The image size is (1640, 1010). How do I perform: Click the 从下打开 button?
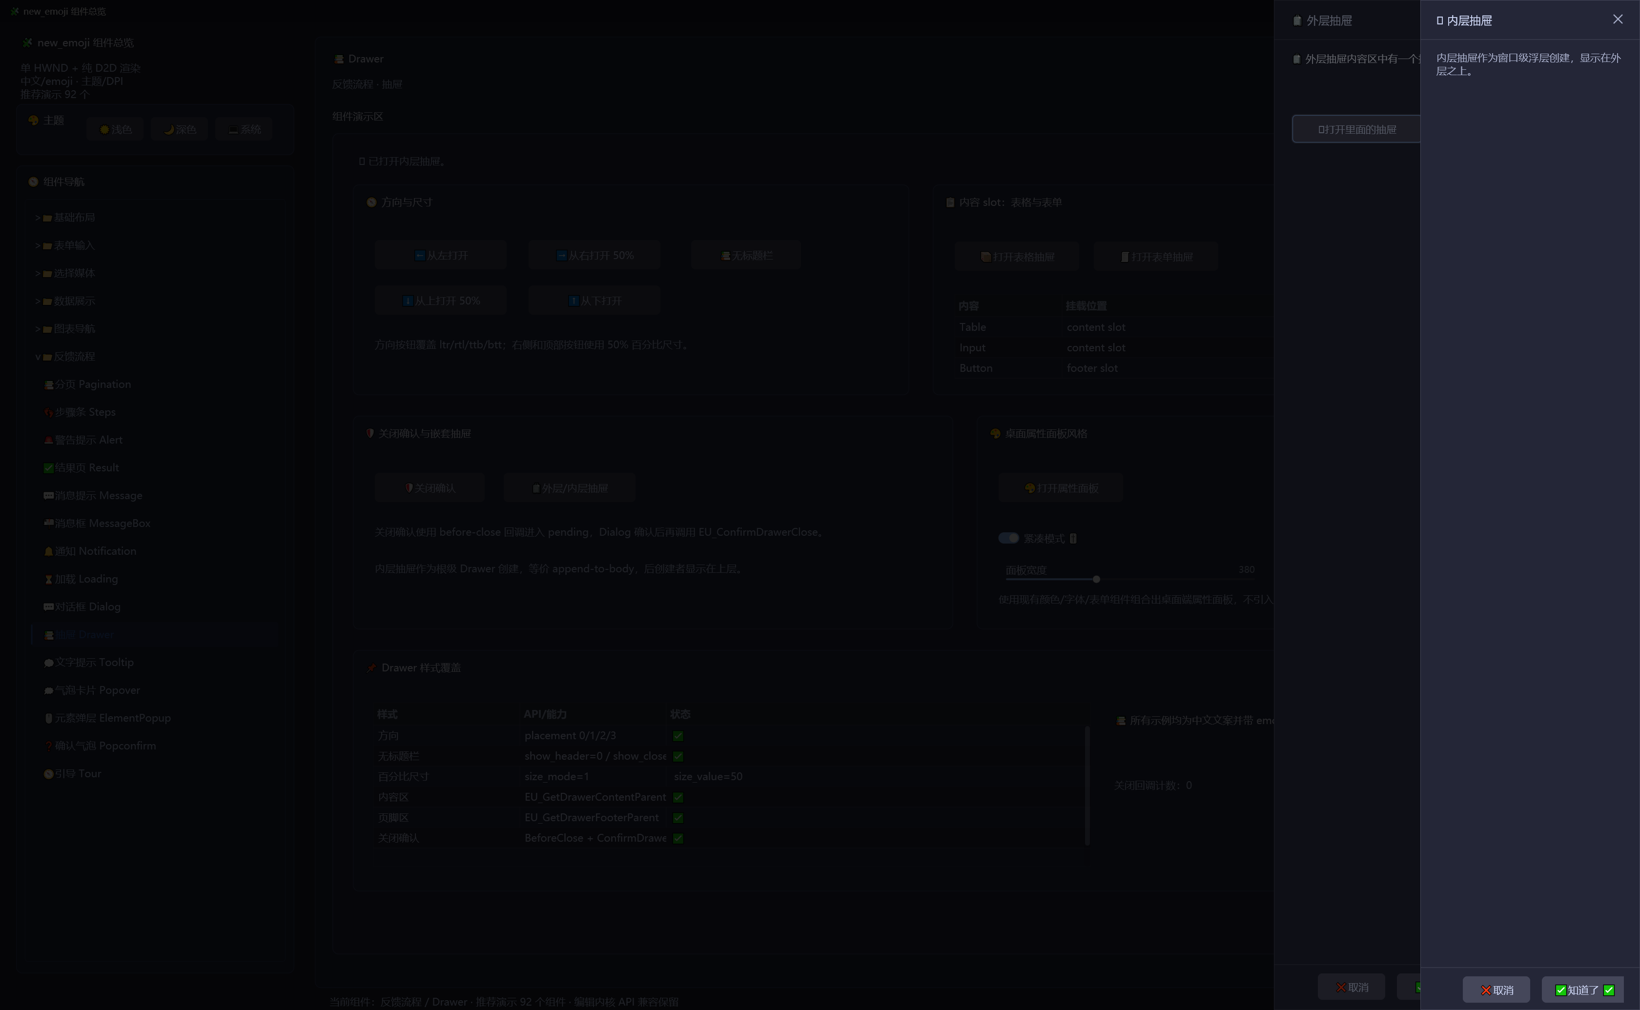[x=594, y=301]
